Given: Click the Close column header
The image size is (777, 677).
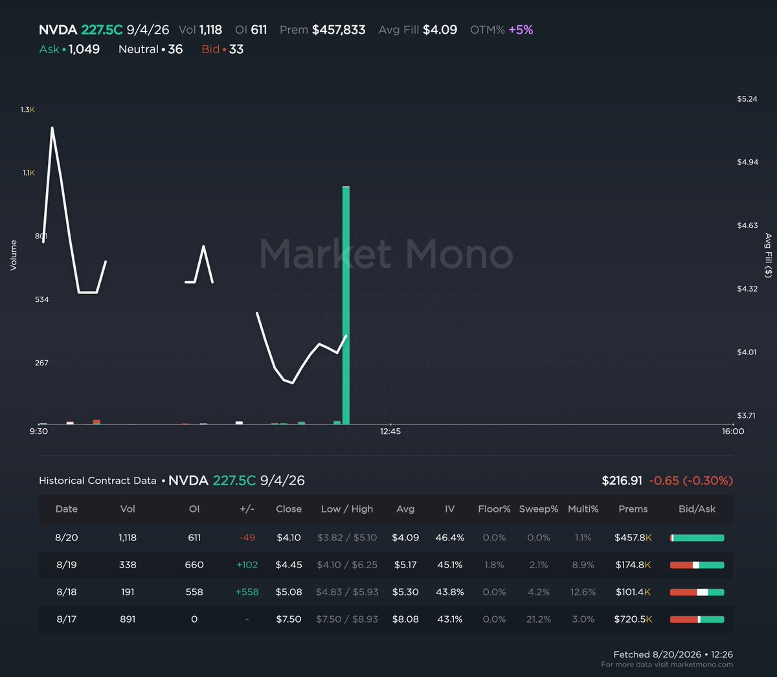Looking at the screenshot, I should 289,509.
